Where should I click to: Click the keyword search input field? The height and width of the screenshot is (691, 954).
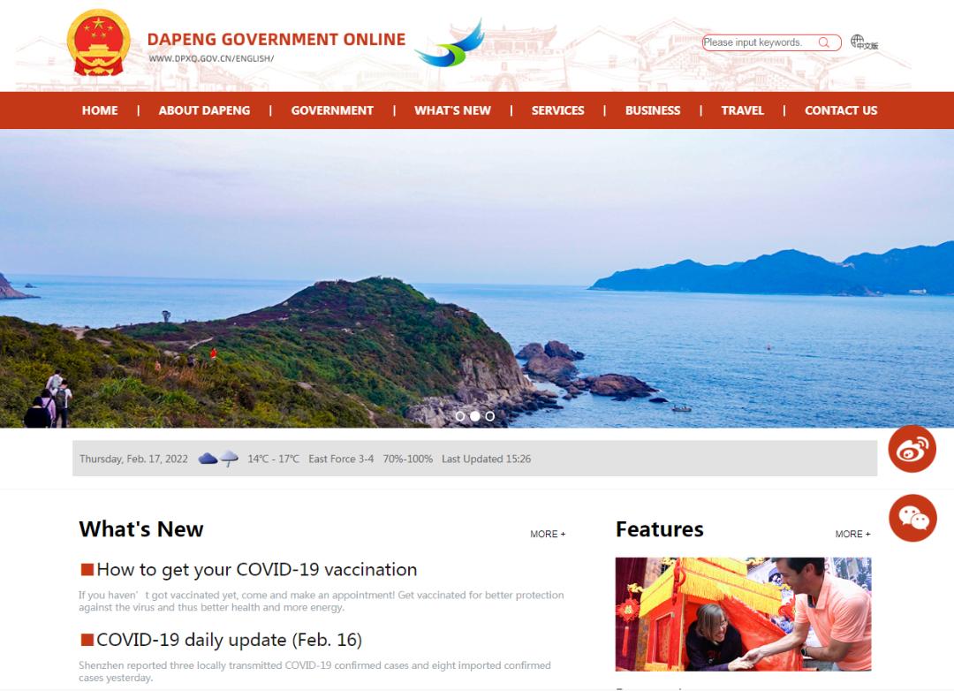758,42
